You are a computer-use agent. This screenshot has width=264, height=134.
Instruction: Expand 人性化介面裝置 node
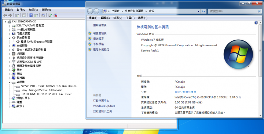coord(10,30)
